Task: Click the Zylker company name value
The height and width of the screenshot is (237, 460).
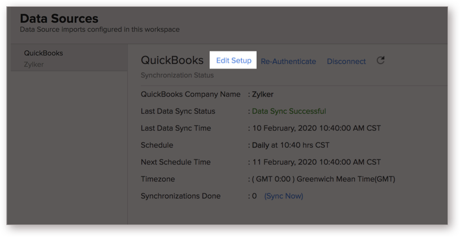Action: [x=263, y=94]
